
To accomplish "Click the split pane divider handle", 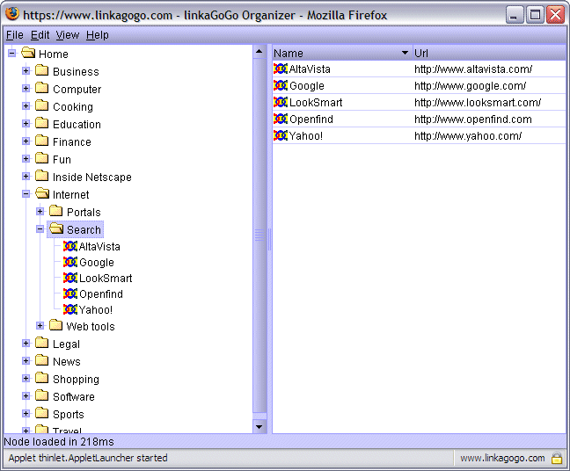I will 269,239.
